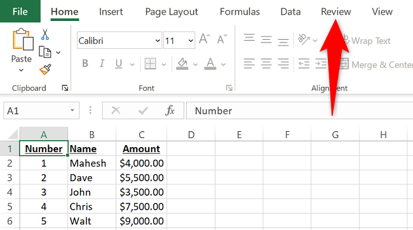Increase font size with large A icon
Image resolution: width=413 pixels, height=230 pixels.
pos(205,39)
